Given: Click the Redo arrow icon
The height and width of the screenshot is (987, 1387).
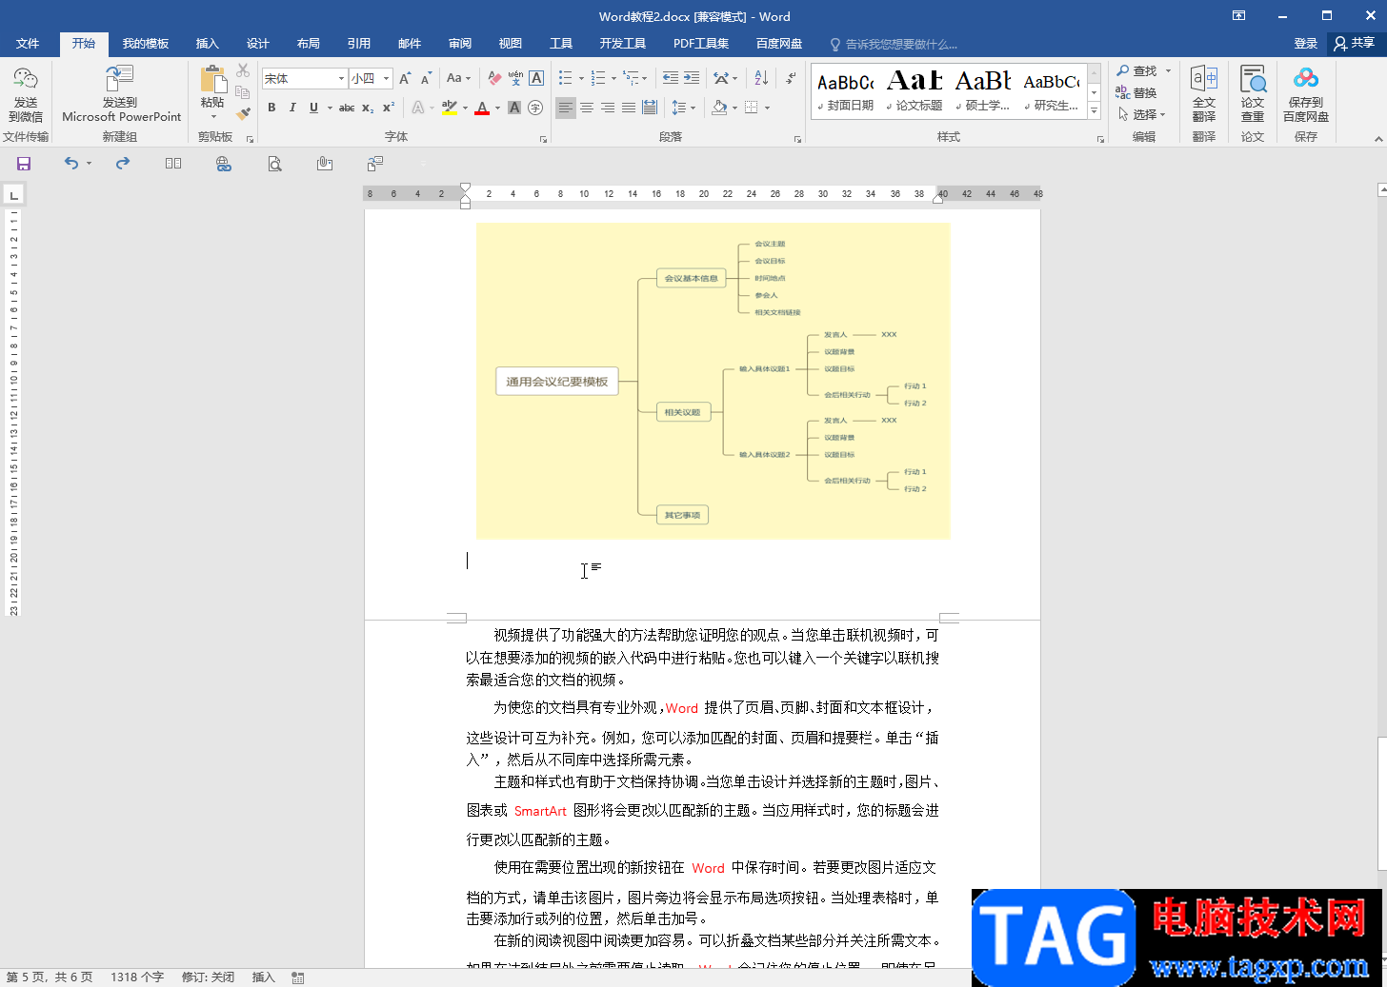Looking at the screenshot, I should click(123, 164).
